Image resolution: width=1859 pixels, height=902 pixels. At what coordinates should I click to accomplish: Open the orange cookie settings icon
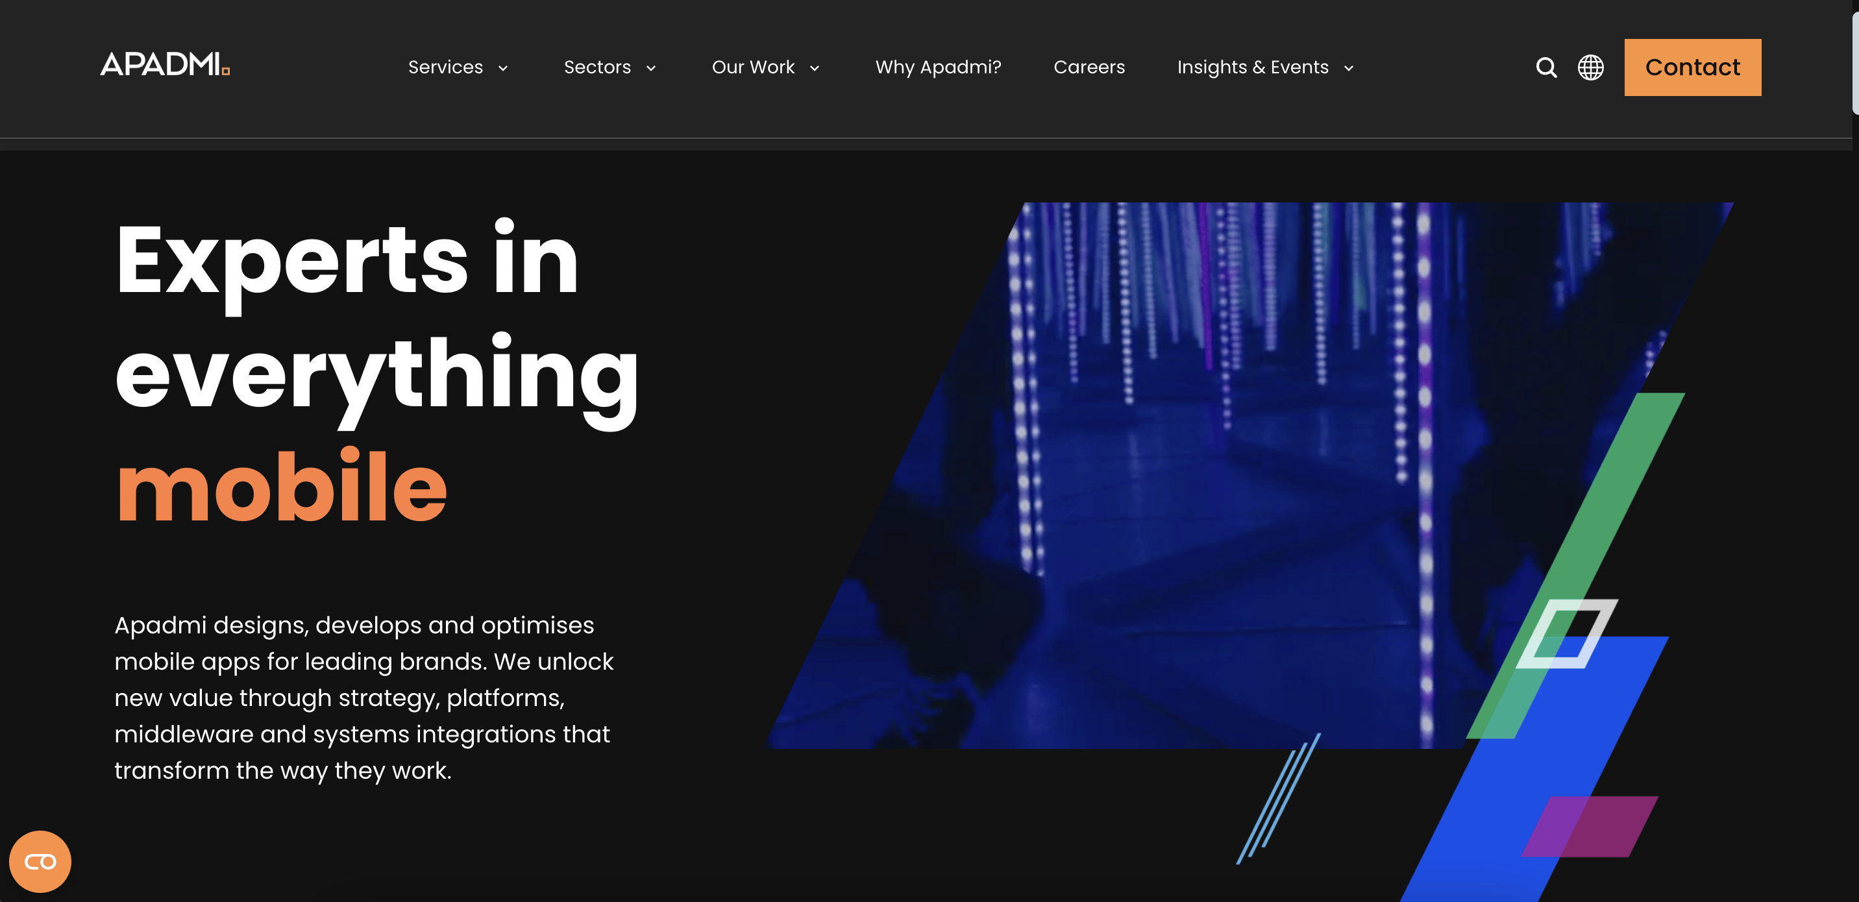(x=40, y=862)
